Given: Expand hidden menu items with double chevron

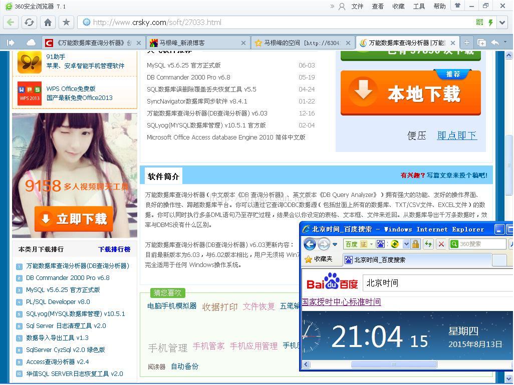Looking at the screenshot, I should coord(332,6).
